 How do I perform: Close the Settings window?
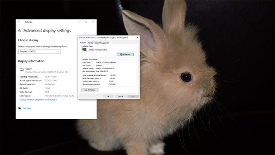93,22
